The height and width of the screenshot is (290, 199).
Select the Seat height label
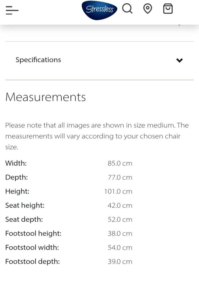[25, 205]
